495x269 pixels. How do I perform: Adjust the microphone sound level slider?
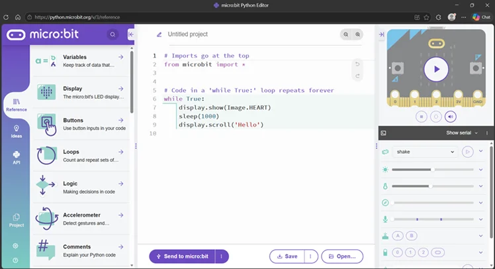coord(433,219)
